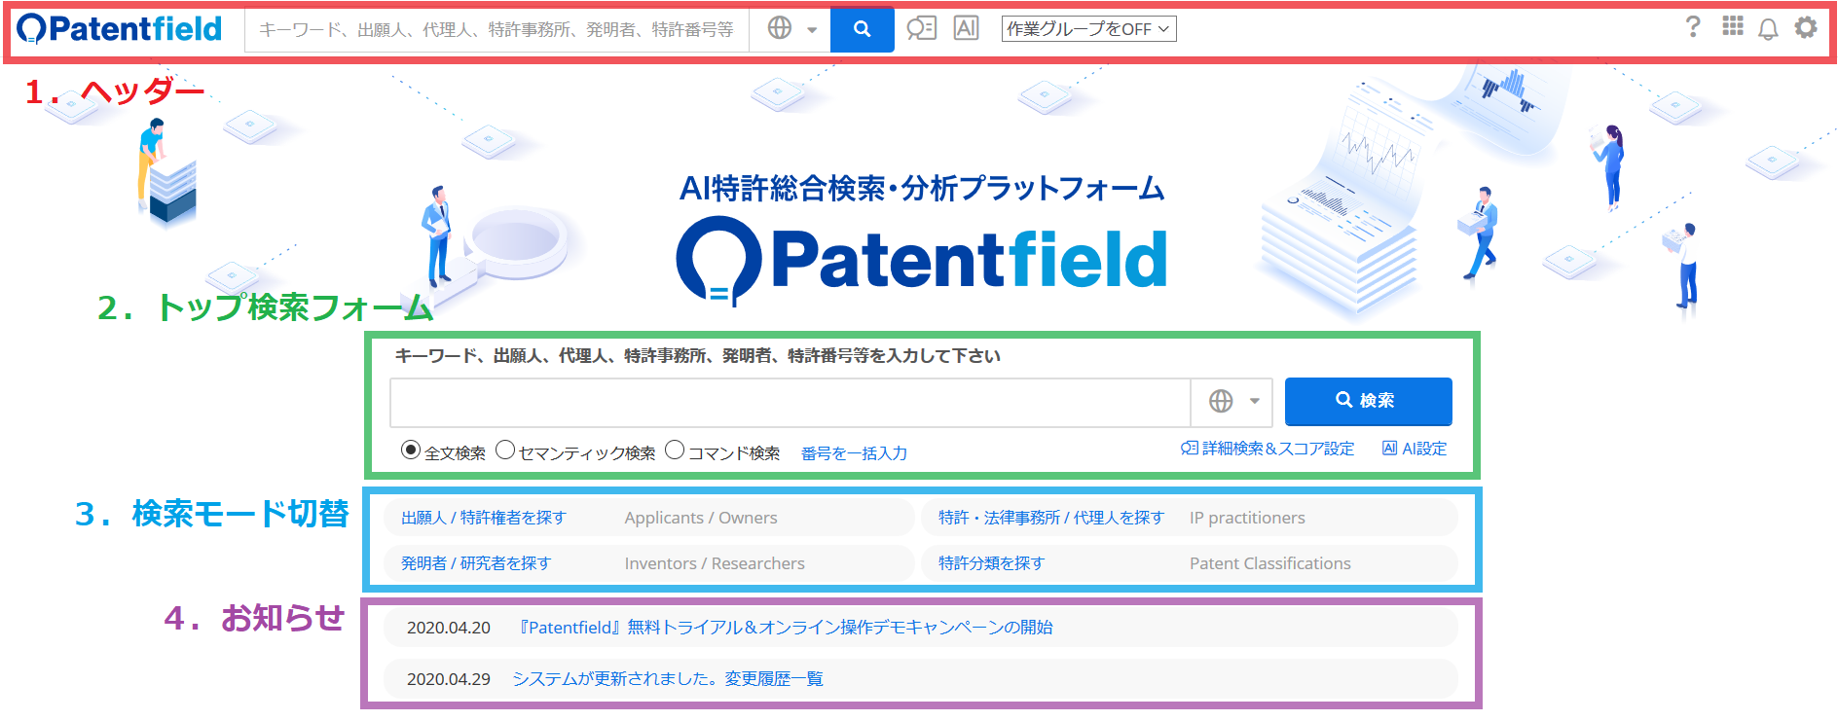Open the 作業グループをOFF dropdown

tap(1088, 29)
